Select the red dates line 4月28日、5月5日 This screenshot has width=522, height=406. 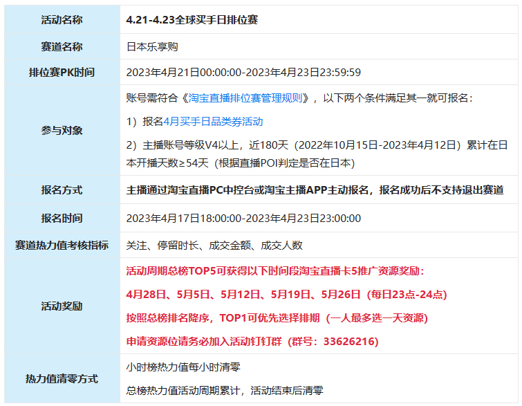(x=287, y=295)
